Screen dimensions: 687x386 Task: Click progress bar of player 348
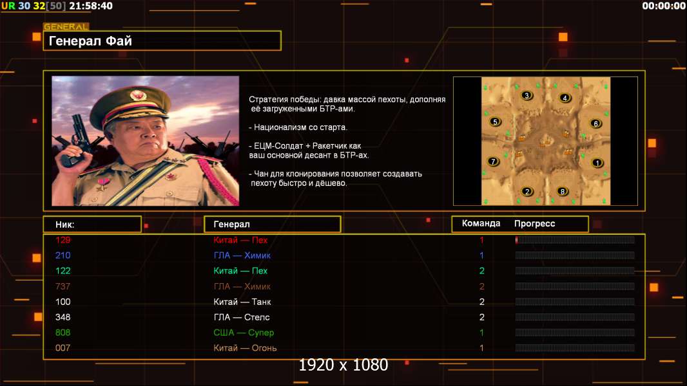coord(575,317)
